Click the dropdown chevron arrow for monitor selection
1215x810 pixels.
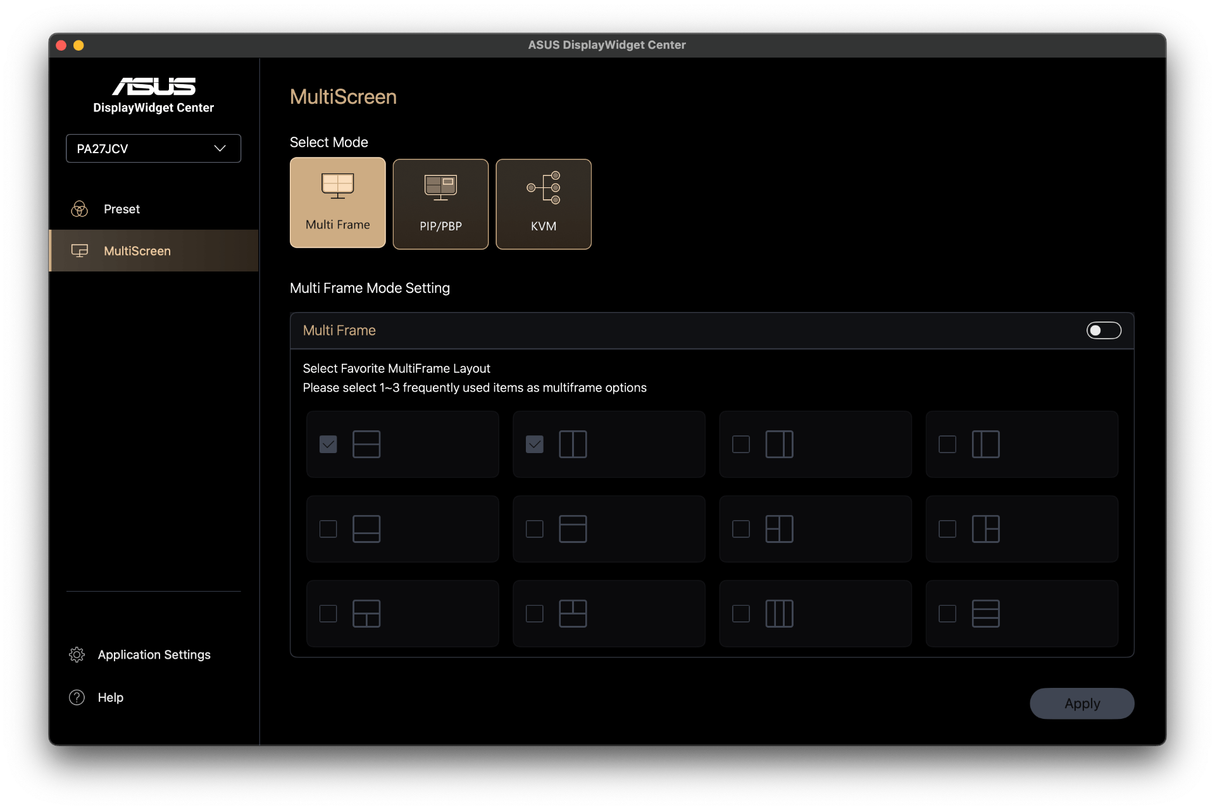tap(220, 149)
